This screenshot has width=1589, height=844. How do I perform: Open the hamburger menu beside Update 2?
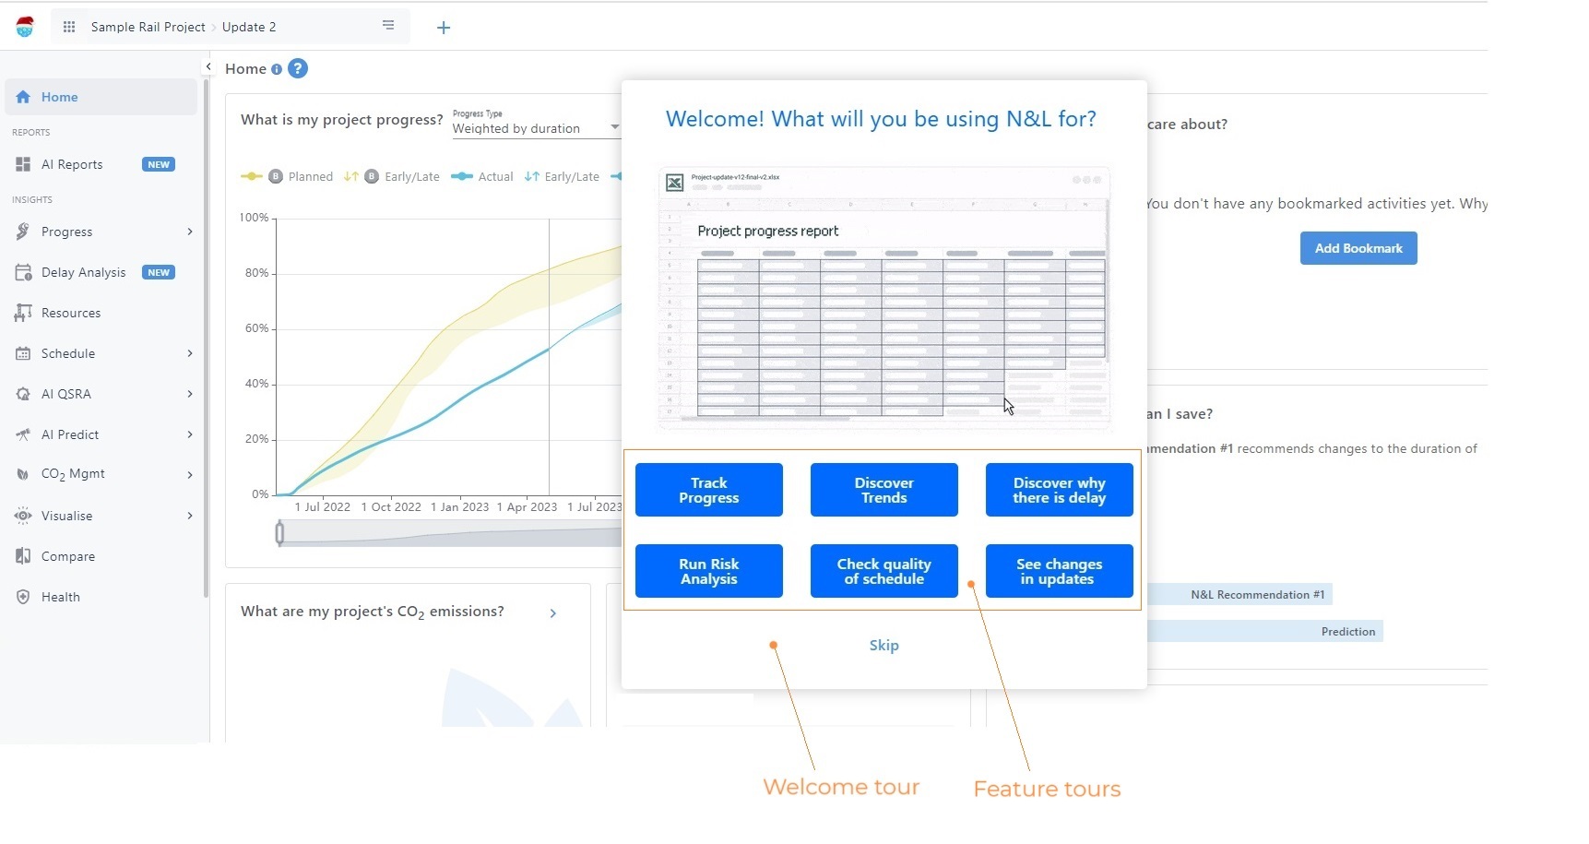[388, 26]
